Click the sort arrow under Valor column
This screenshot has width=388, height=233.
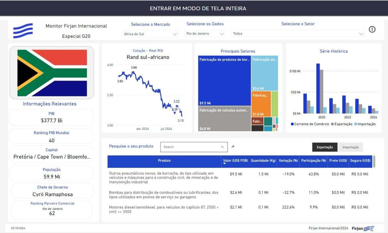click(225, 163)
